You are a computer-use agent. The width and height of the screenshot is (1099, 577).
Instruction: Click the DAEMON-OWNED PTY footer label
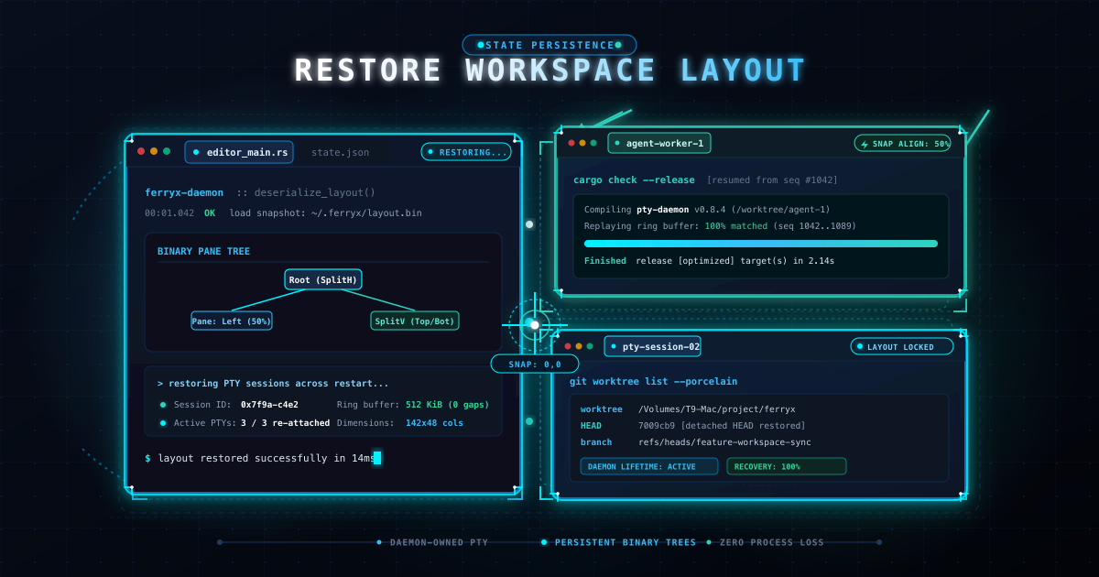(x=439, y=542)
